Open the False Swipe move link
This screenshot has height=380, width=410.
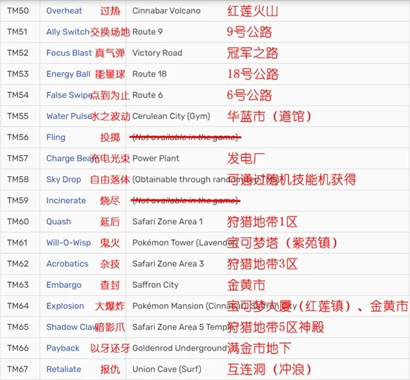pyautogui.click(x=67, y=96)
